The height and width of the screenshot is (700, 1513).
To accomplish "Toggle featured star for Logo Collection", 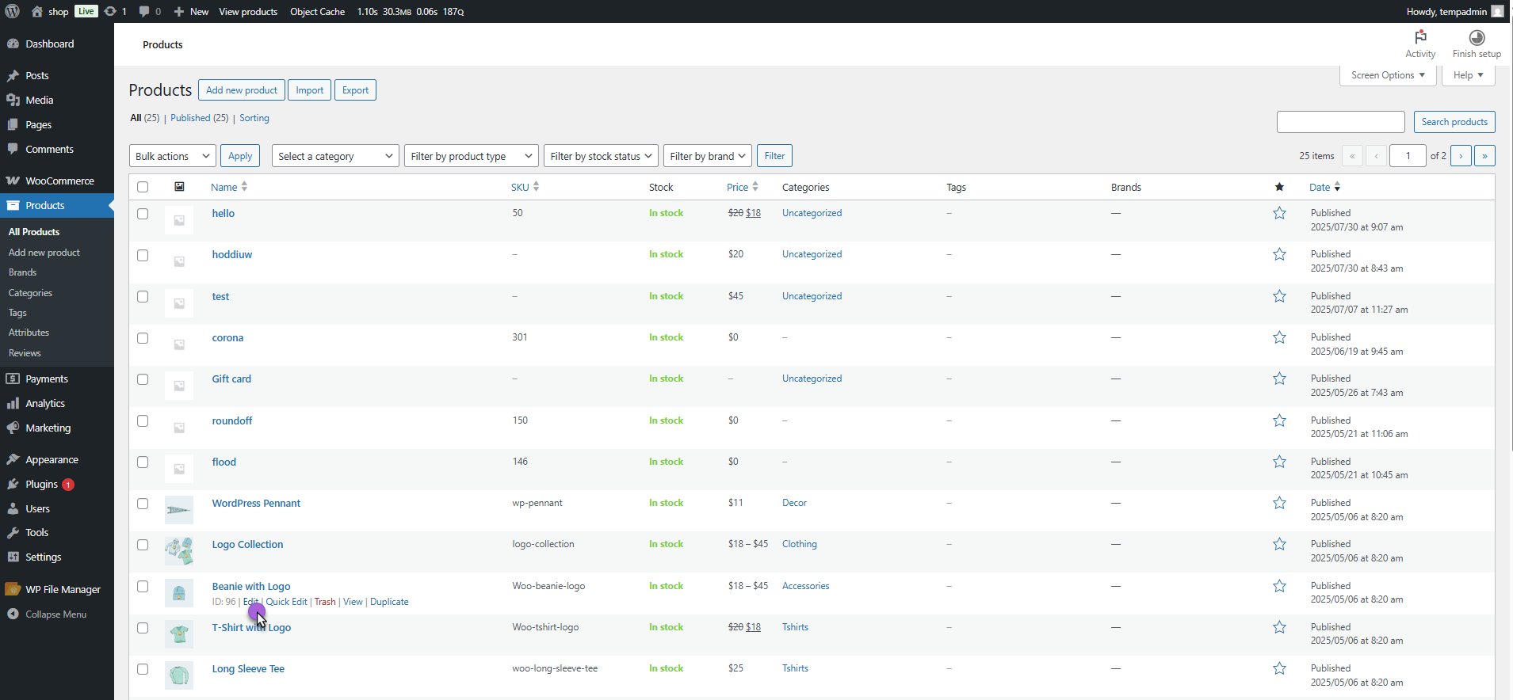I will tap(1279, 544).
